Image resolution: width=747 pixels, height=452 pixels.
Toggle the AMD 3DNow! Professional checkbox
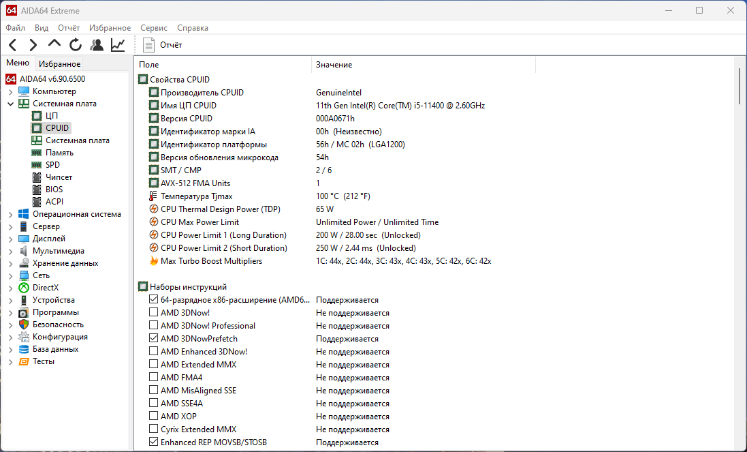click(x=153, y=325)
